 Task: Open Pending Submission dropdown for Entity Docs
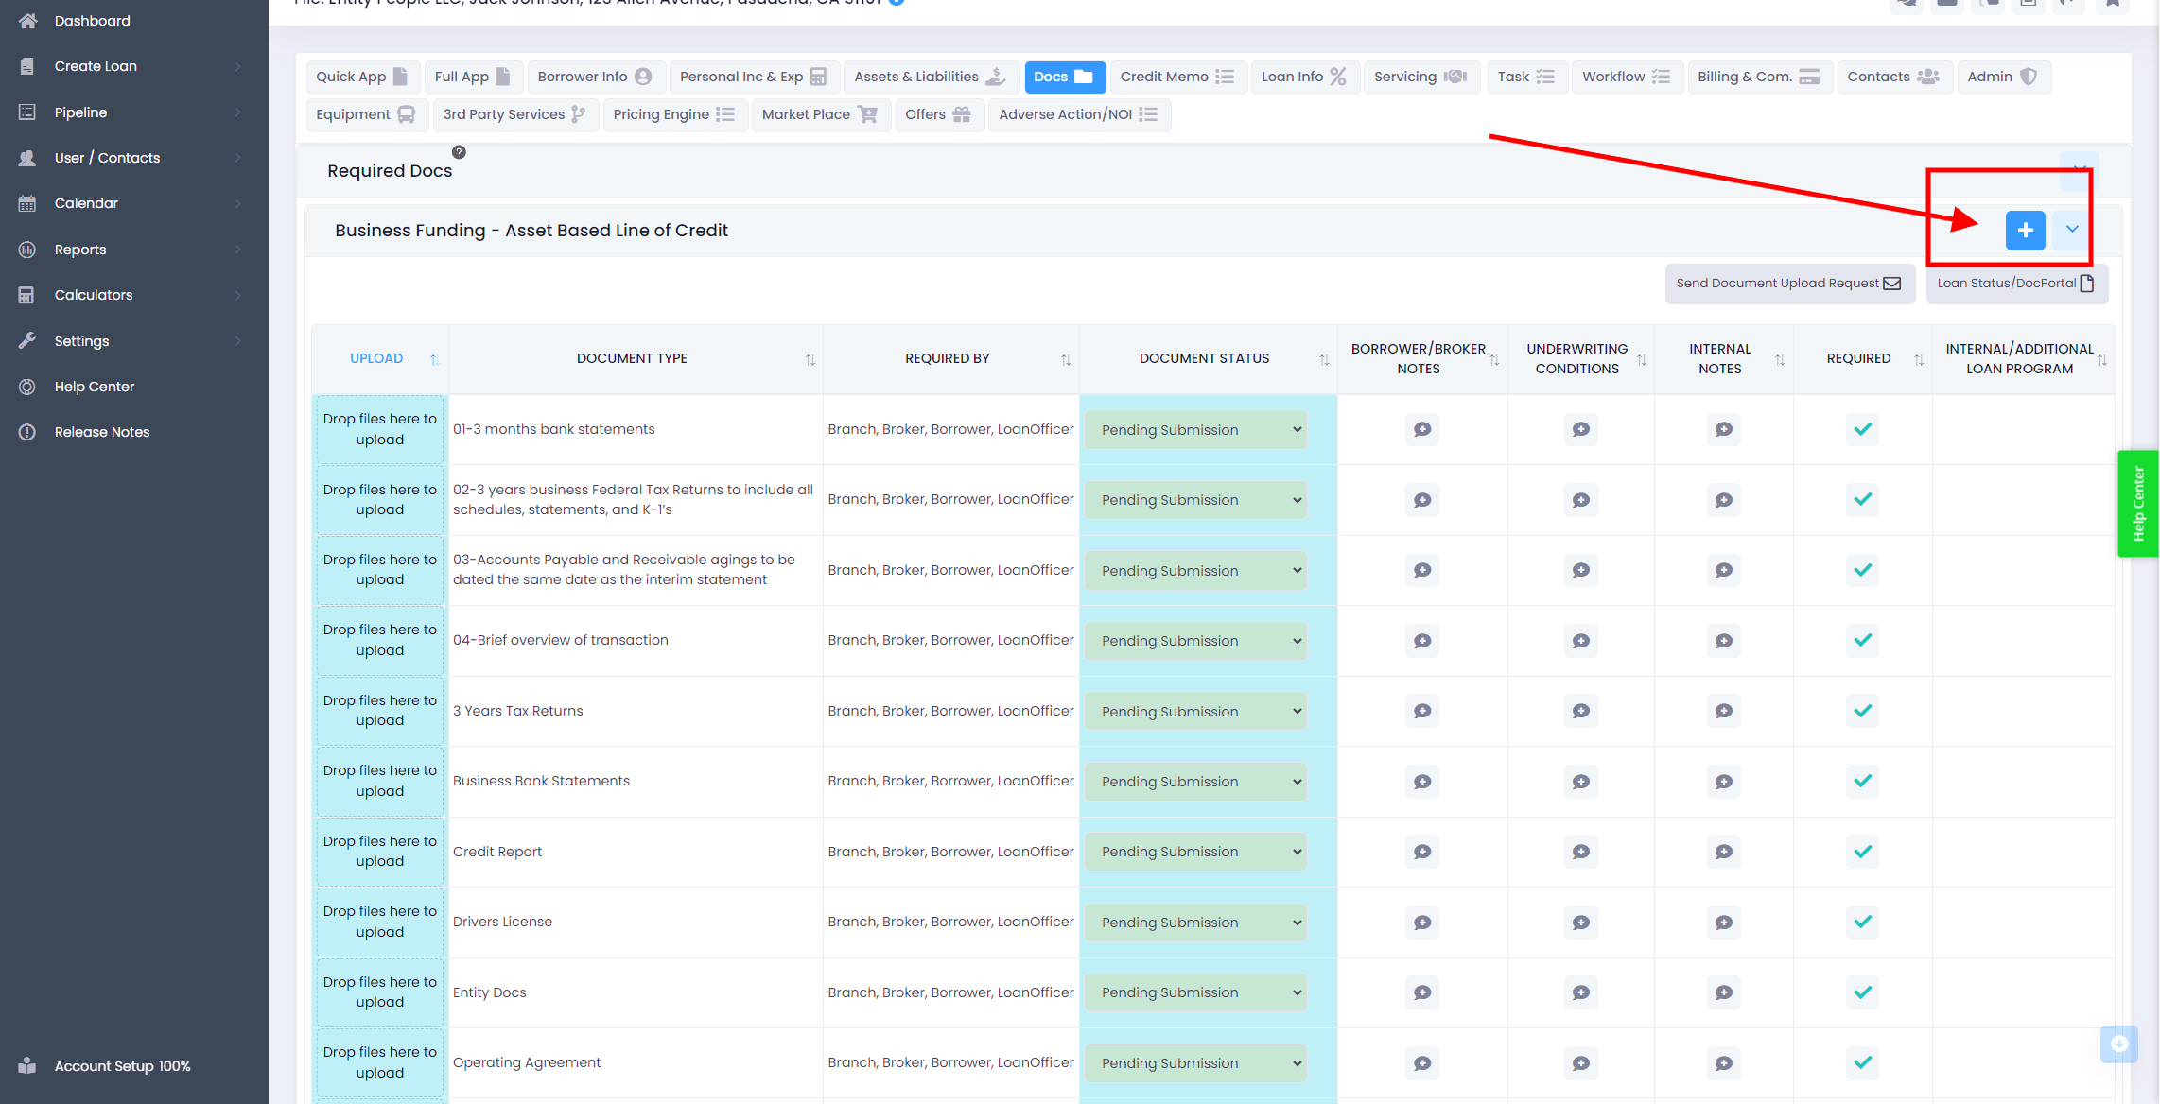pos(1195,992)
